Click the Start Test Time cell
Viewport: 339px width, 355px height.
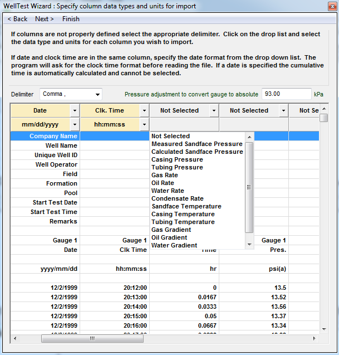click(45, 212)
